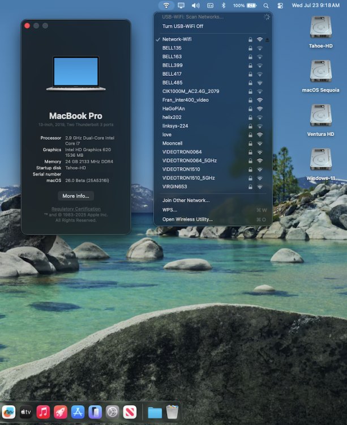Click the date and time clock
The height and width of the screenshot is (425, 347).
pos(316,6)
